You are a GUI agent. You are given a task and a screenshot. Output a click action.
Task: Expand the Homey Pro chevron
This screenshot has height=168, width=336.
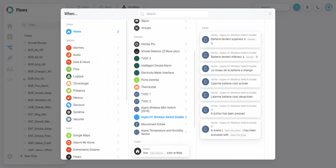pyautogui.click(x=186, y=44)
